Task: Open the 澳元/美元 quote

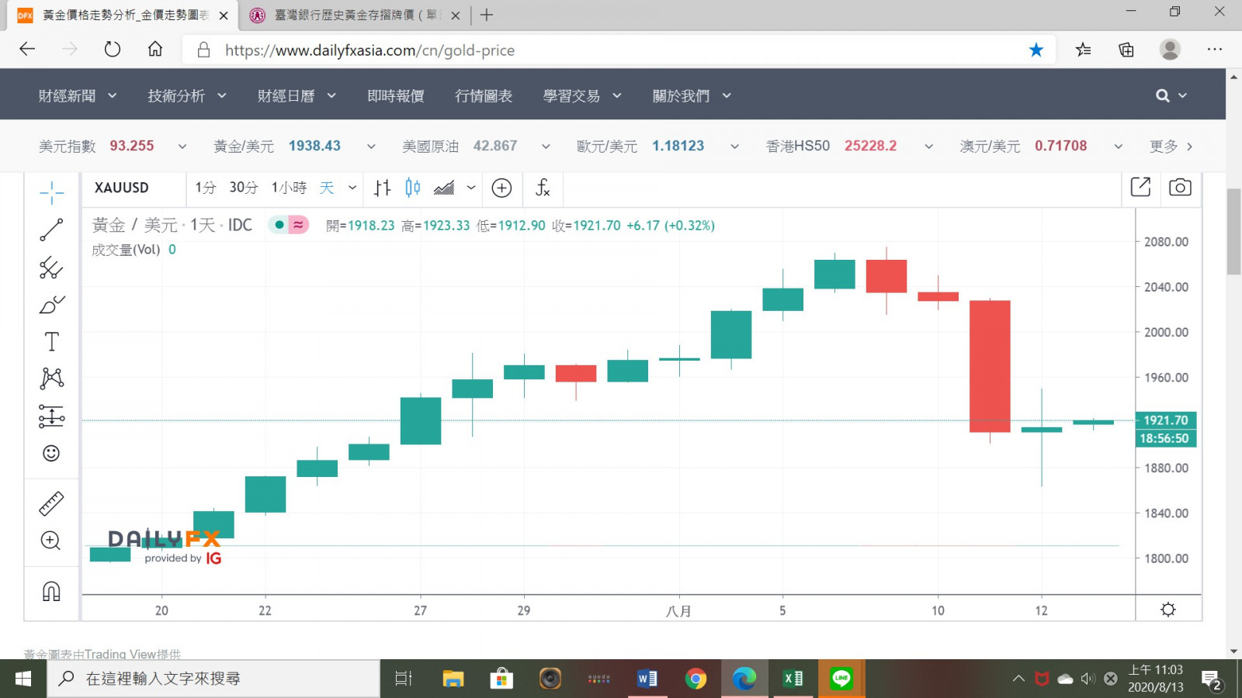Action: (x=1023, y=146)
